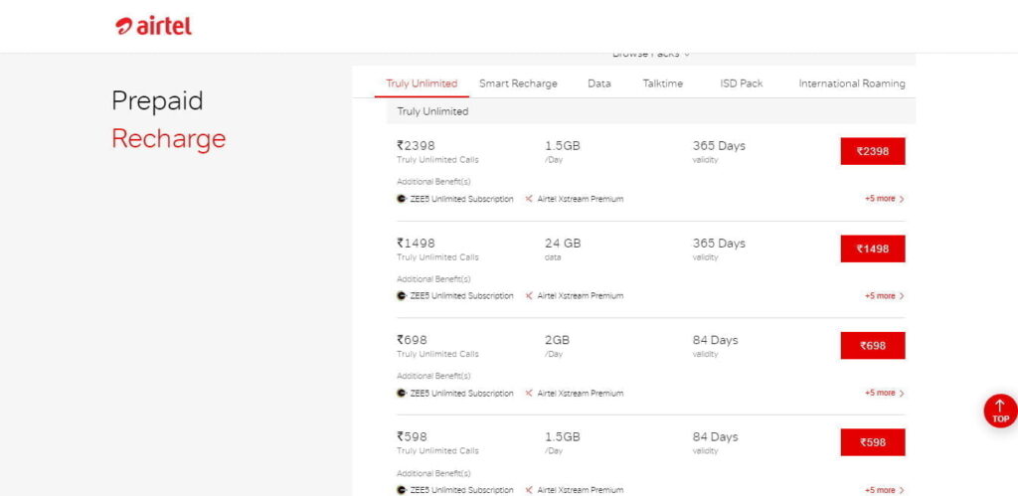The image size is (1018, 496).
Task: Click 'Airtel Xstream Premium' text in ₹1498 plan
Action: pyautogui.click(x=581, y=295)
